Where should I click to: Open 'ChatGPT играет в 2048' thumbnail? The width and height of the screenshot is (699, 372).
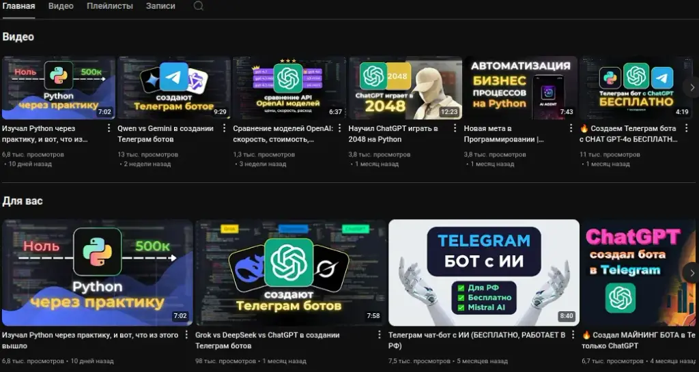click(x=405, y=88)
